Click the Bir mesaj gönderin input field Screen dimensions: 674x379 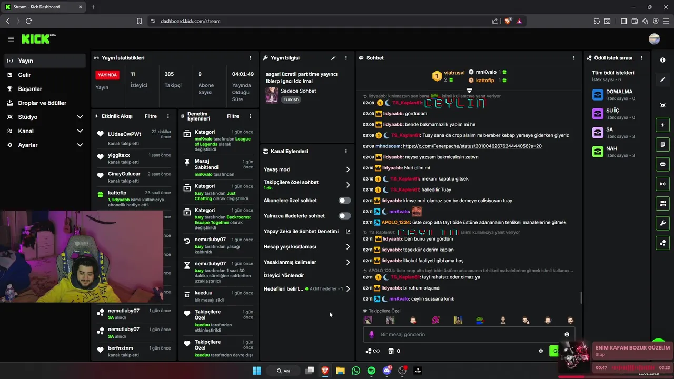coord(469,334)
